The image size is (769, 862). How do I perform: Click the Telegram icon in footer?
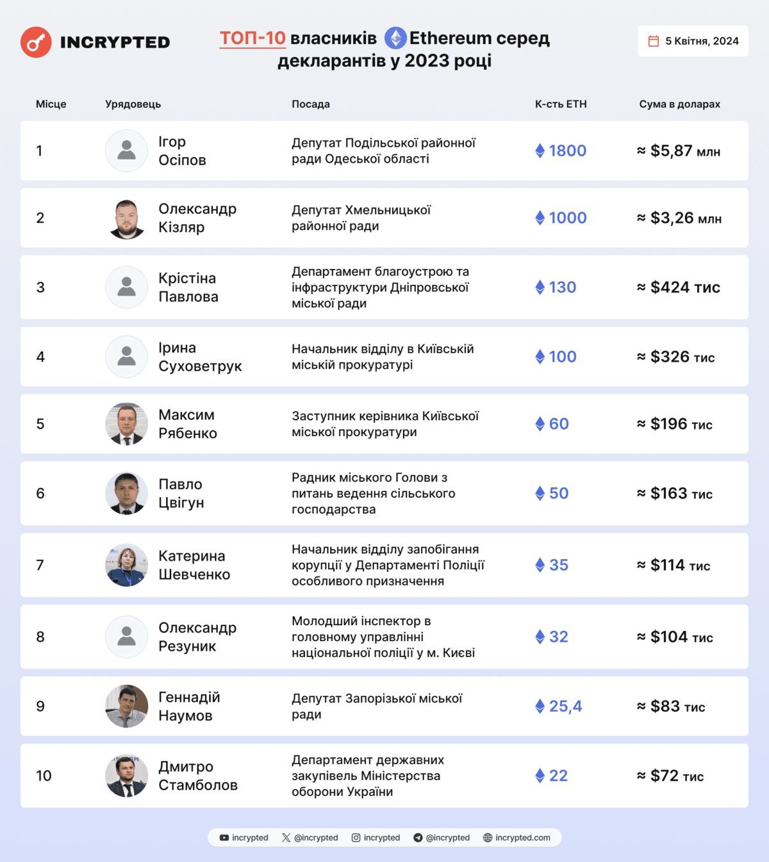coord(418,838)
